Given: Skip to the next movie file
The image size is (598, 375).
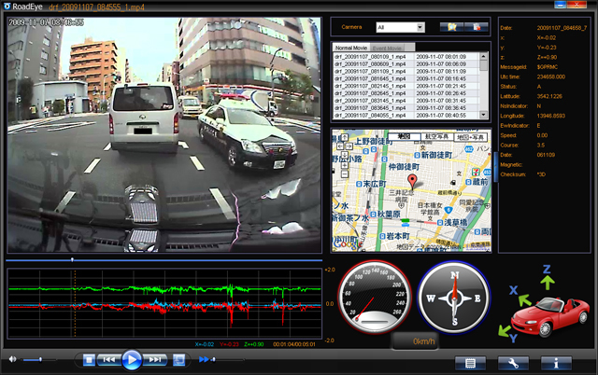Looking at the screenshot, I should (155, 360).
